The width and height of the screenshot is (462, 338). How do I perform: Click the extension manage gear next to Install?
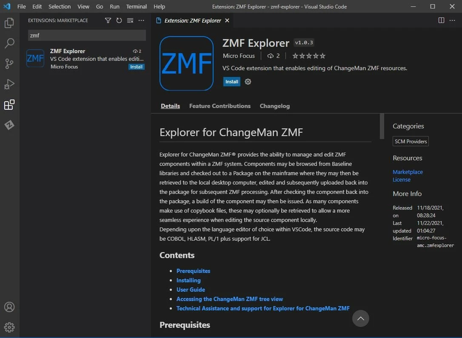click(x=248, y=82)
